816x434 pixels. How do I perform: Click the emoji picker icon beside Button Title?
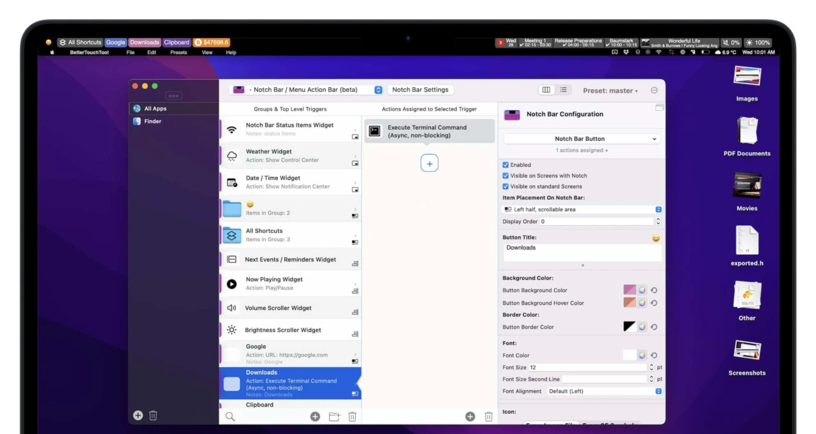[655, 238]
